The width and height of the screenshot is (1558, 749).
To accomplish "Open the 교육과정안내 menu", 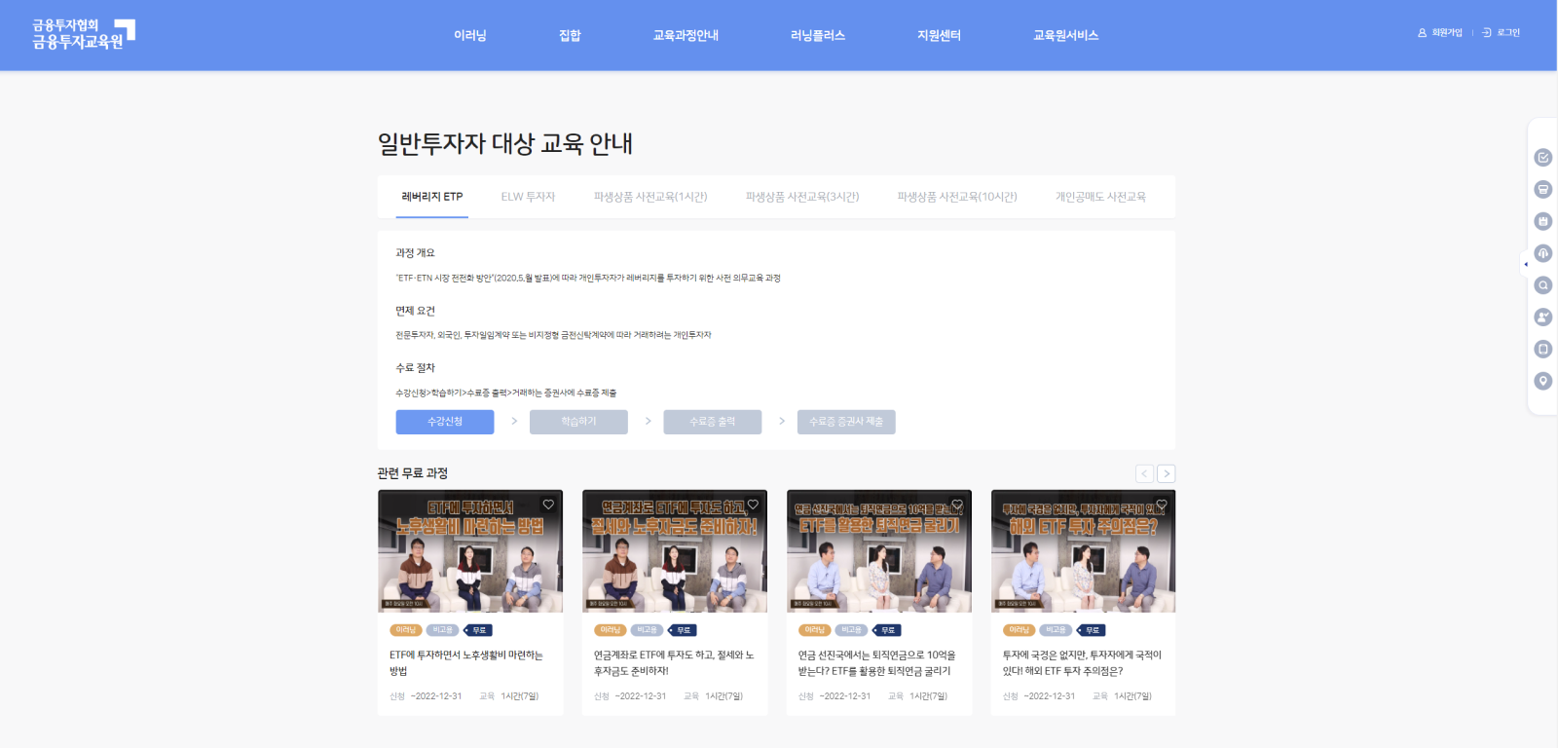I will [x=686, y=35].
